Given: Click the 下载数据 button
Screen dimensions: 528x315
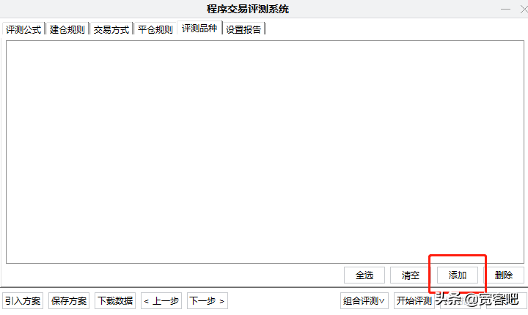Looking at the screenshot, I should click(x=115, y=300).
